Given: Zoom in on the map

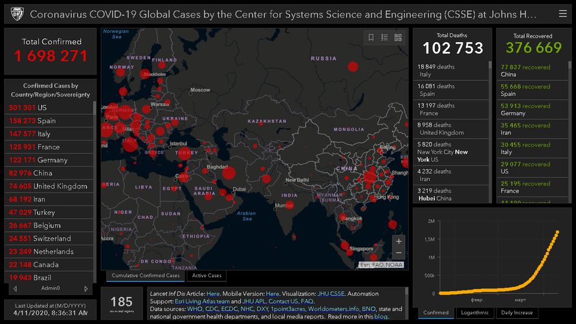Looking at the screenshot, I should click(399, 241).
